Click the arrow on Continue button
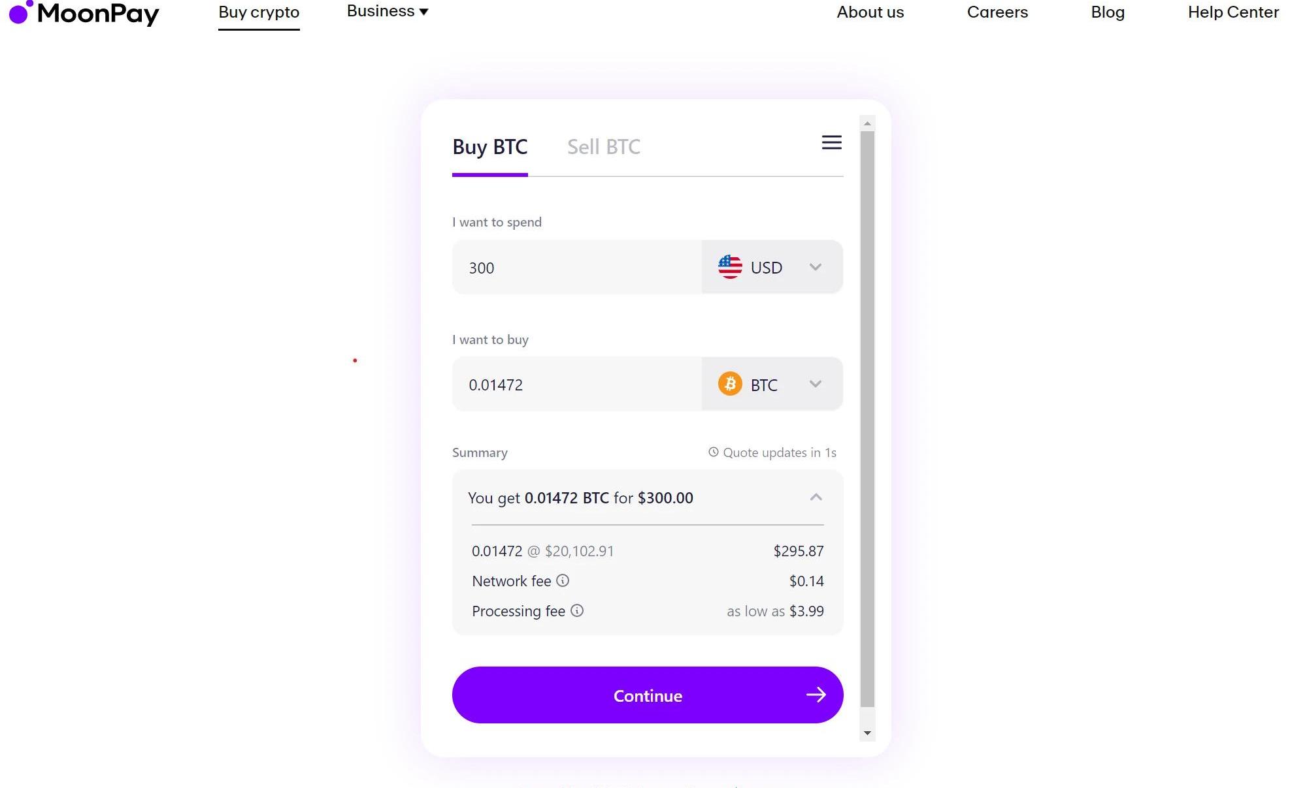This screenshot has width=1290, height=788. click(x=816, y=695)
